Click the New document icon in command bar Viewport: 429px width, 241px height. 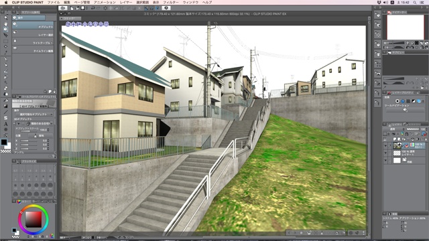[x=72, y=8]
